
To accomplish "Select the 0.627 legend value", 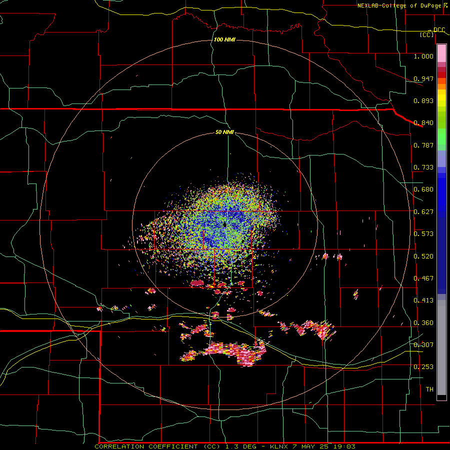I will pos(423,212).
